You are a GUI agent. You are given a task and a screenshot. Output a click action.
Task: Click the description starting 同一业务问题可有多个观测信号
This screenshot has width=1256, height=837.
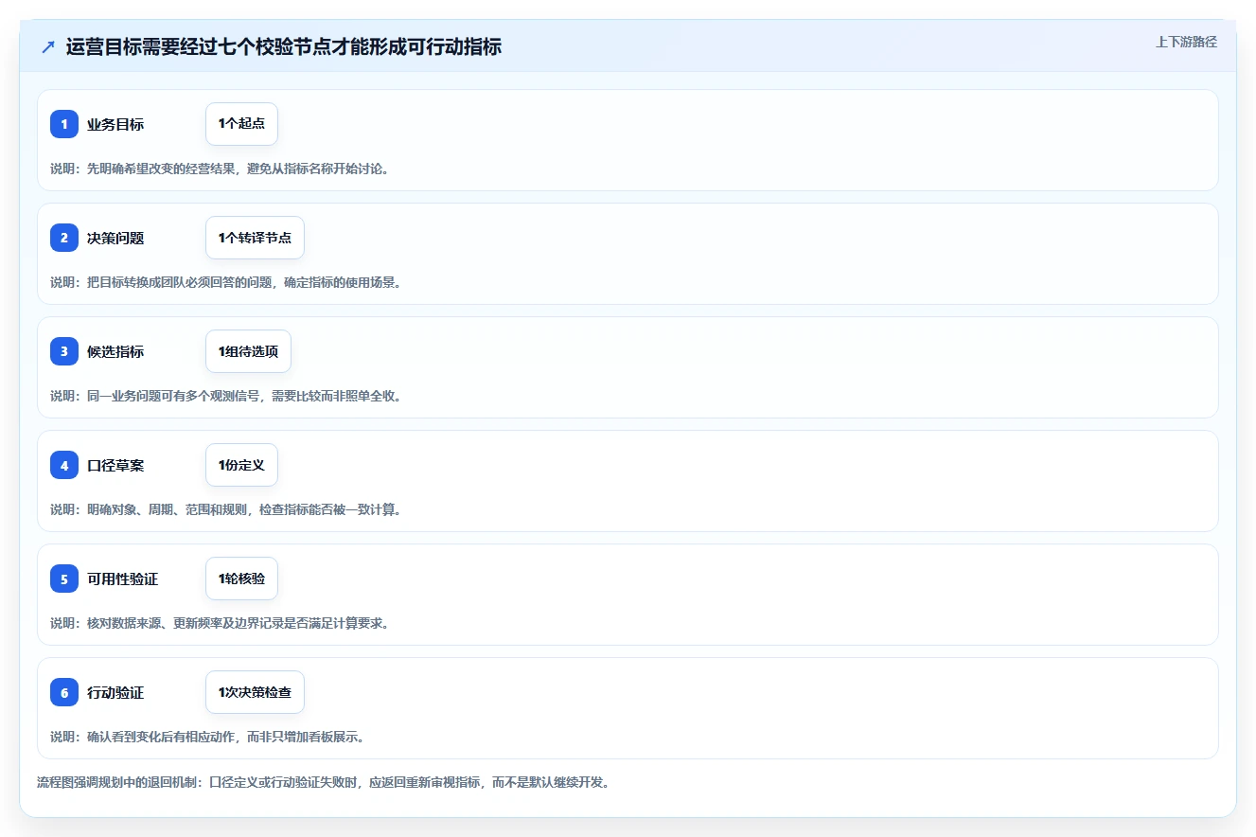click(226, 396)
